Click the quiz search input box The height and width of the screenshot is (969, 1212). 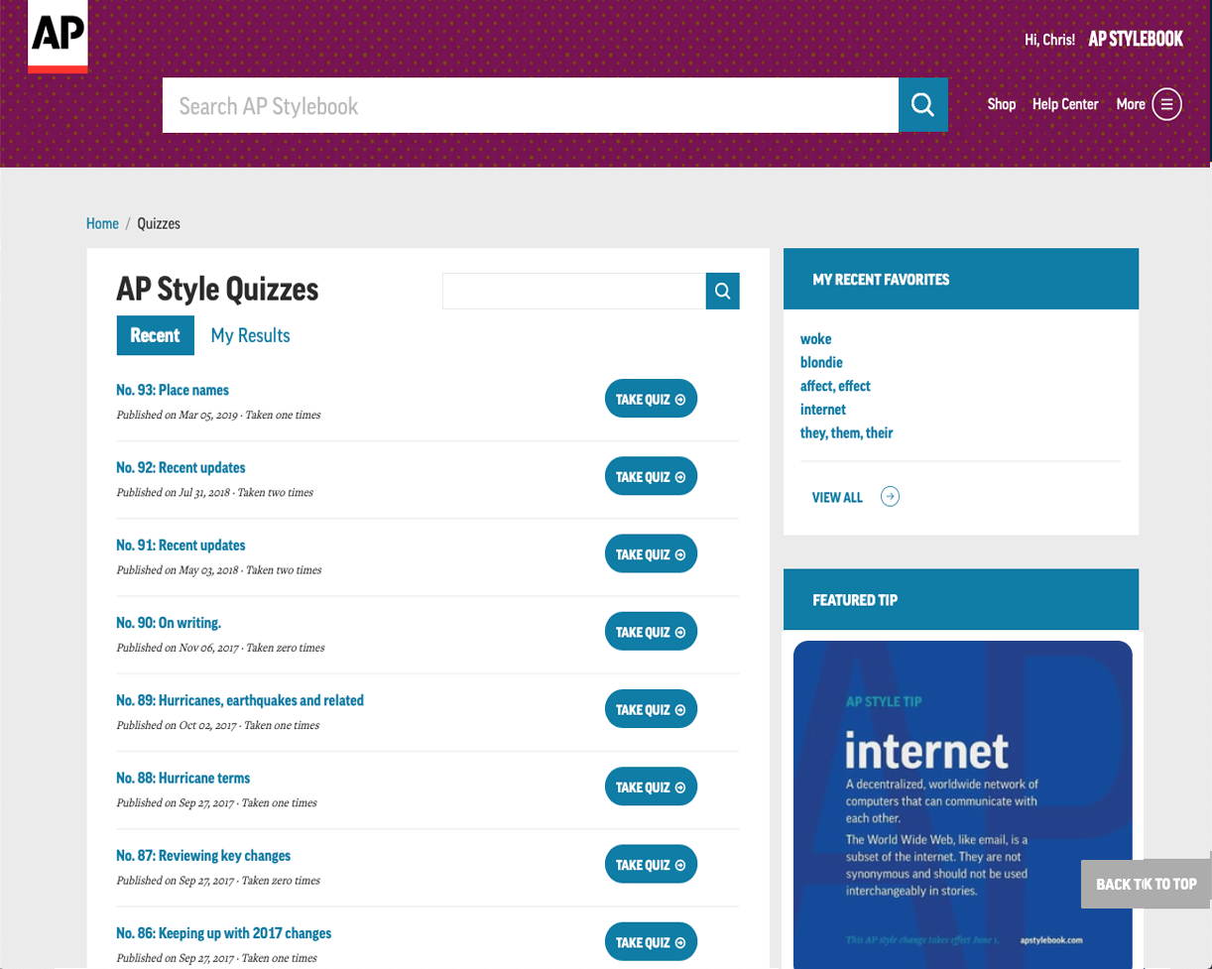tap(574, 291)
